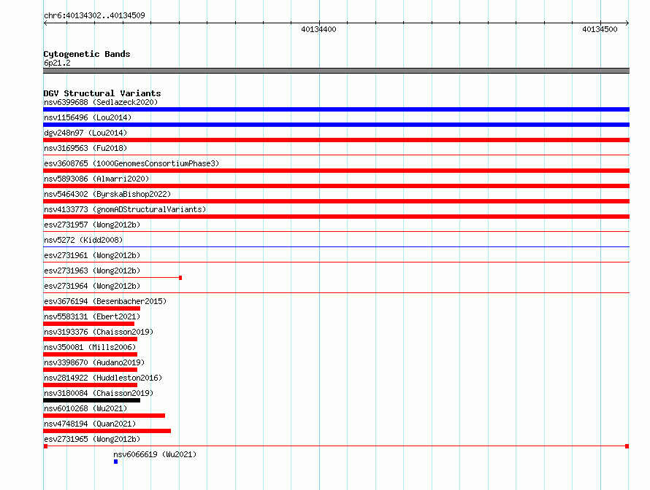Click nsv5464302 (ByrskaBishop2022) label
This screenshot has width=650, height=490.
(x=107, y=194)
